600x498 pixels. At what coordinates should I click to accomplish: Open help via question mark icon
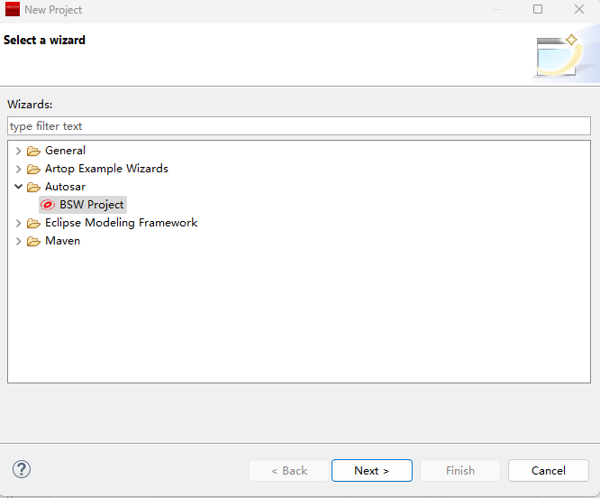(22, 469)
